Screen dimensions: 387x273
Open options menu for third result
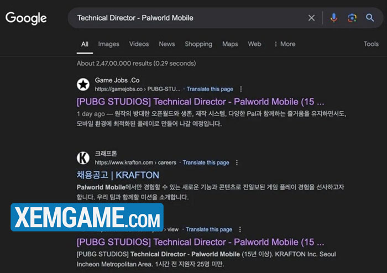[x=240, y=229]
